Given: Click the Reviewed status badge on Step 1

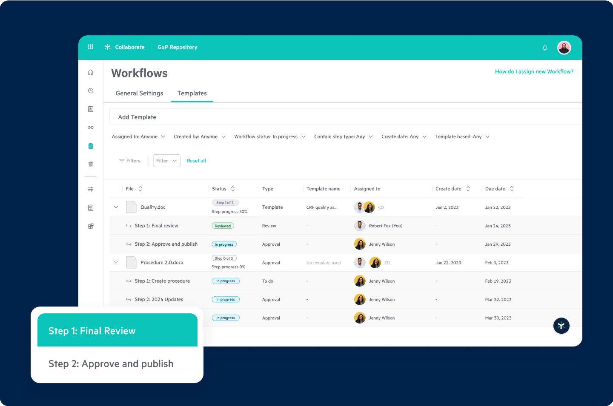Looking at the screenshot, I should (223, 226).
